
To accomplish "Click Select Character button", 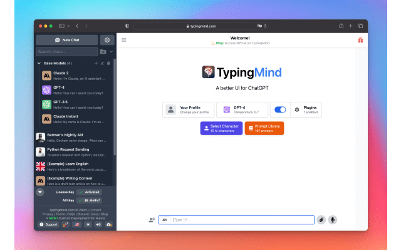I will [221, 128].
